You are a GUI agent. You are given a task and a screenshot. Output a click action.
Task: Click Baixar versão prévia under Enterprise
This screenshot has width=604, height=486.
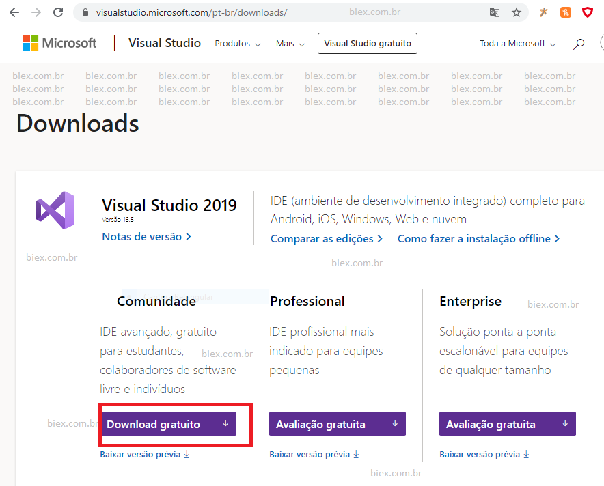[484, 455]
